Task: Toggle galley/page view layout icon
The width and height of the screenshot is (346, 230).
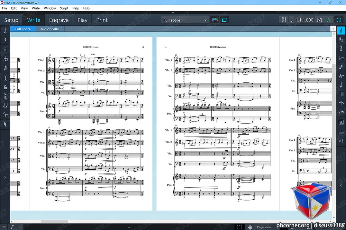Action: click(x=215, y=20)
